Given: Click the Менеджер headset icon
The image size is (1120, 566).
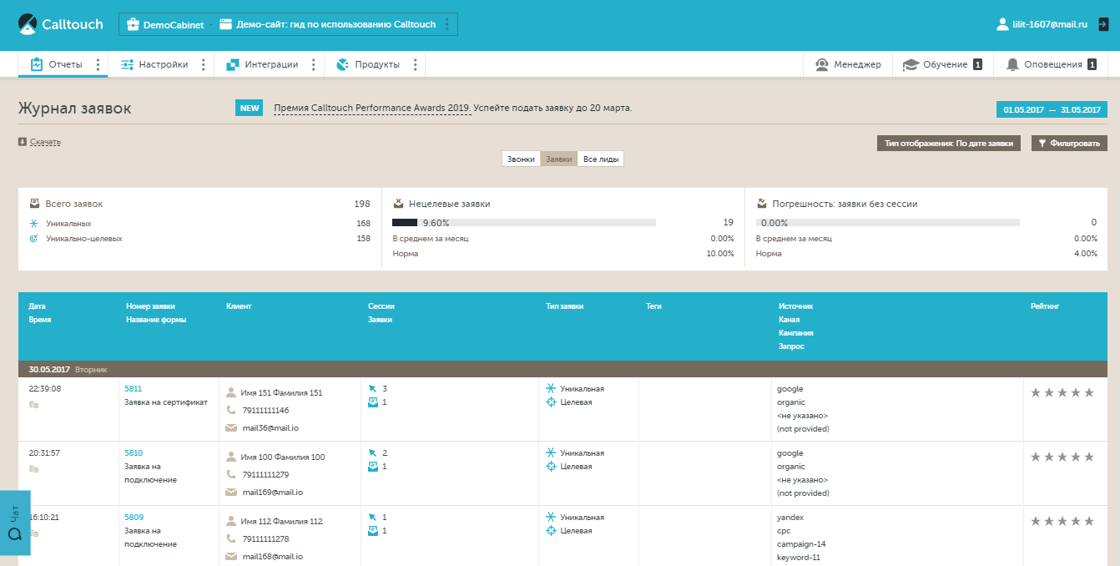Looking at the screenshot, I should point(822,64).
